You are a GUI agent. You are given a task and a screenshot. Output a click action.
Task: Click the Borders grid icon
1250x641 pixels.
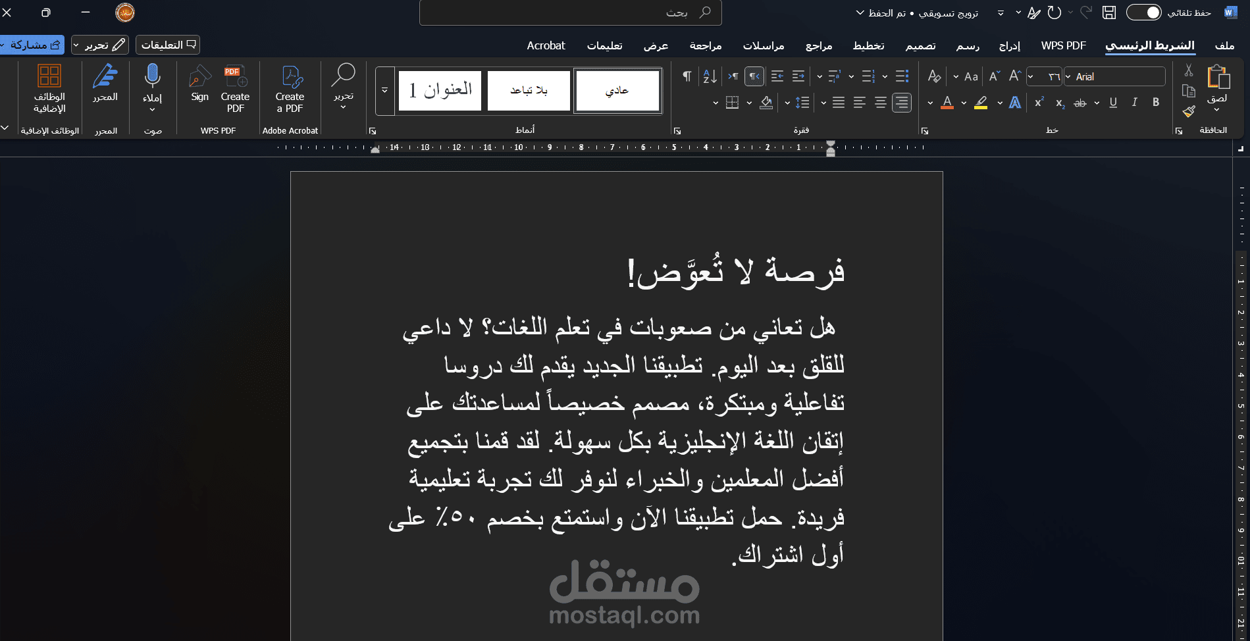coord(732,103)
